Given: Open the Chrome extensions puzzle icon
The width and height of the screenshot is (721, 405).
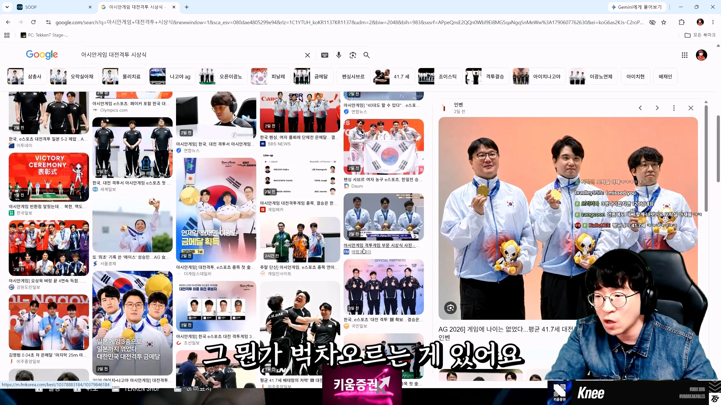Looking at the screenshot, I should (682, 22).
